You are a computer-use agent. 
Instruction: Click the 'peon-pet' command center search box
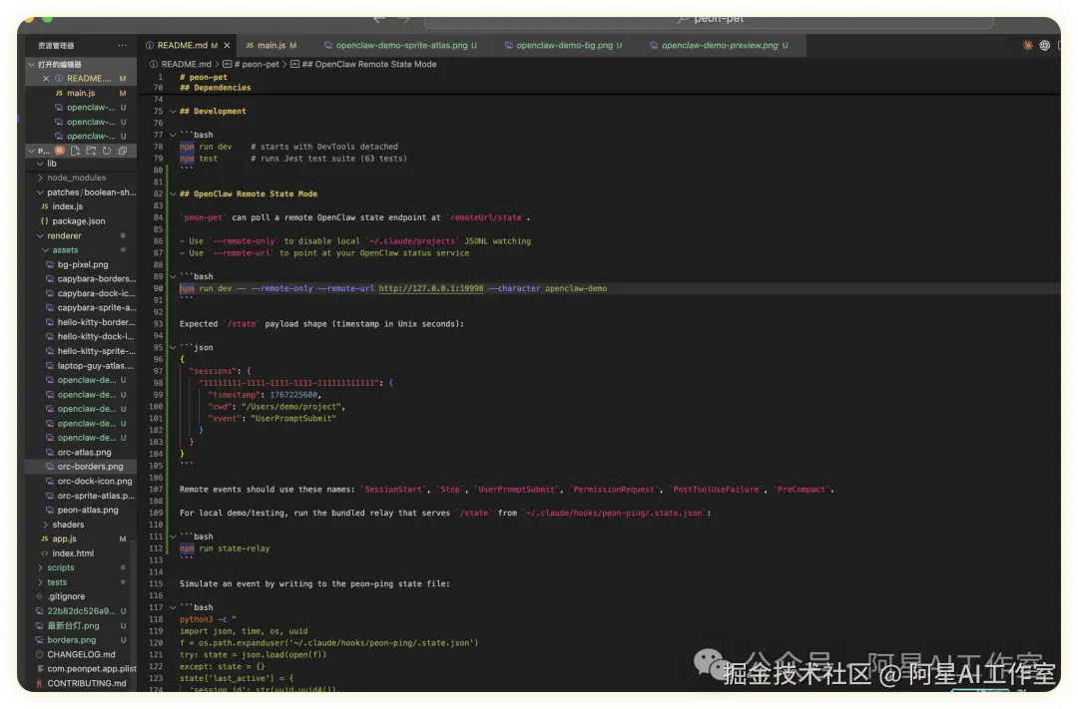click(x=708, y=21)
